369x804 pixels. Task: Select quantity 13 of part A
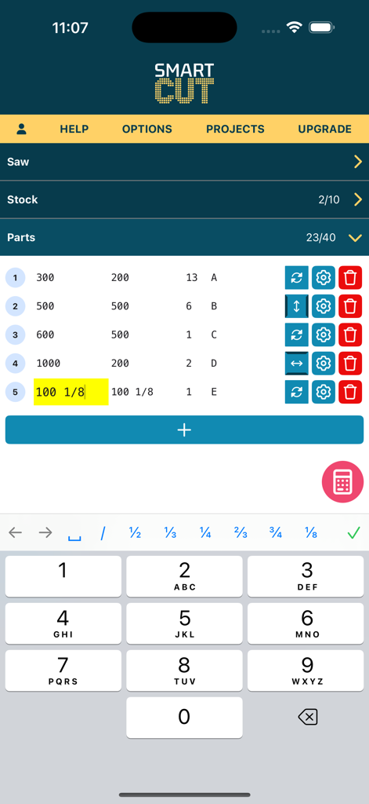tap(192, 277)
